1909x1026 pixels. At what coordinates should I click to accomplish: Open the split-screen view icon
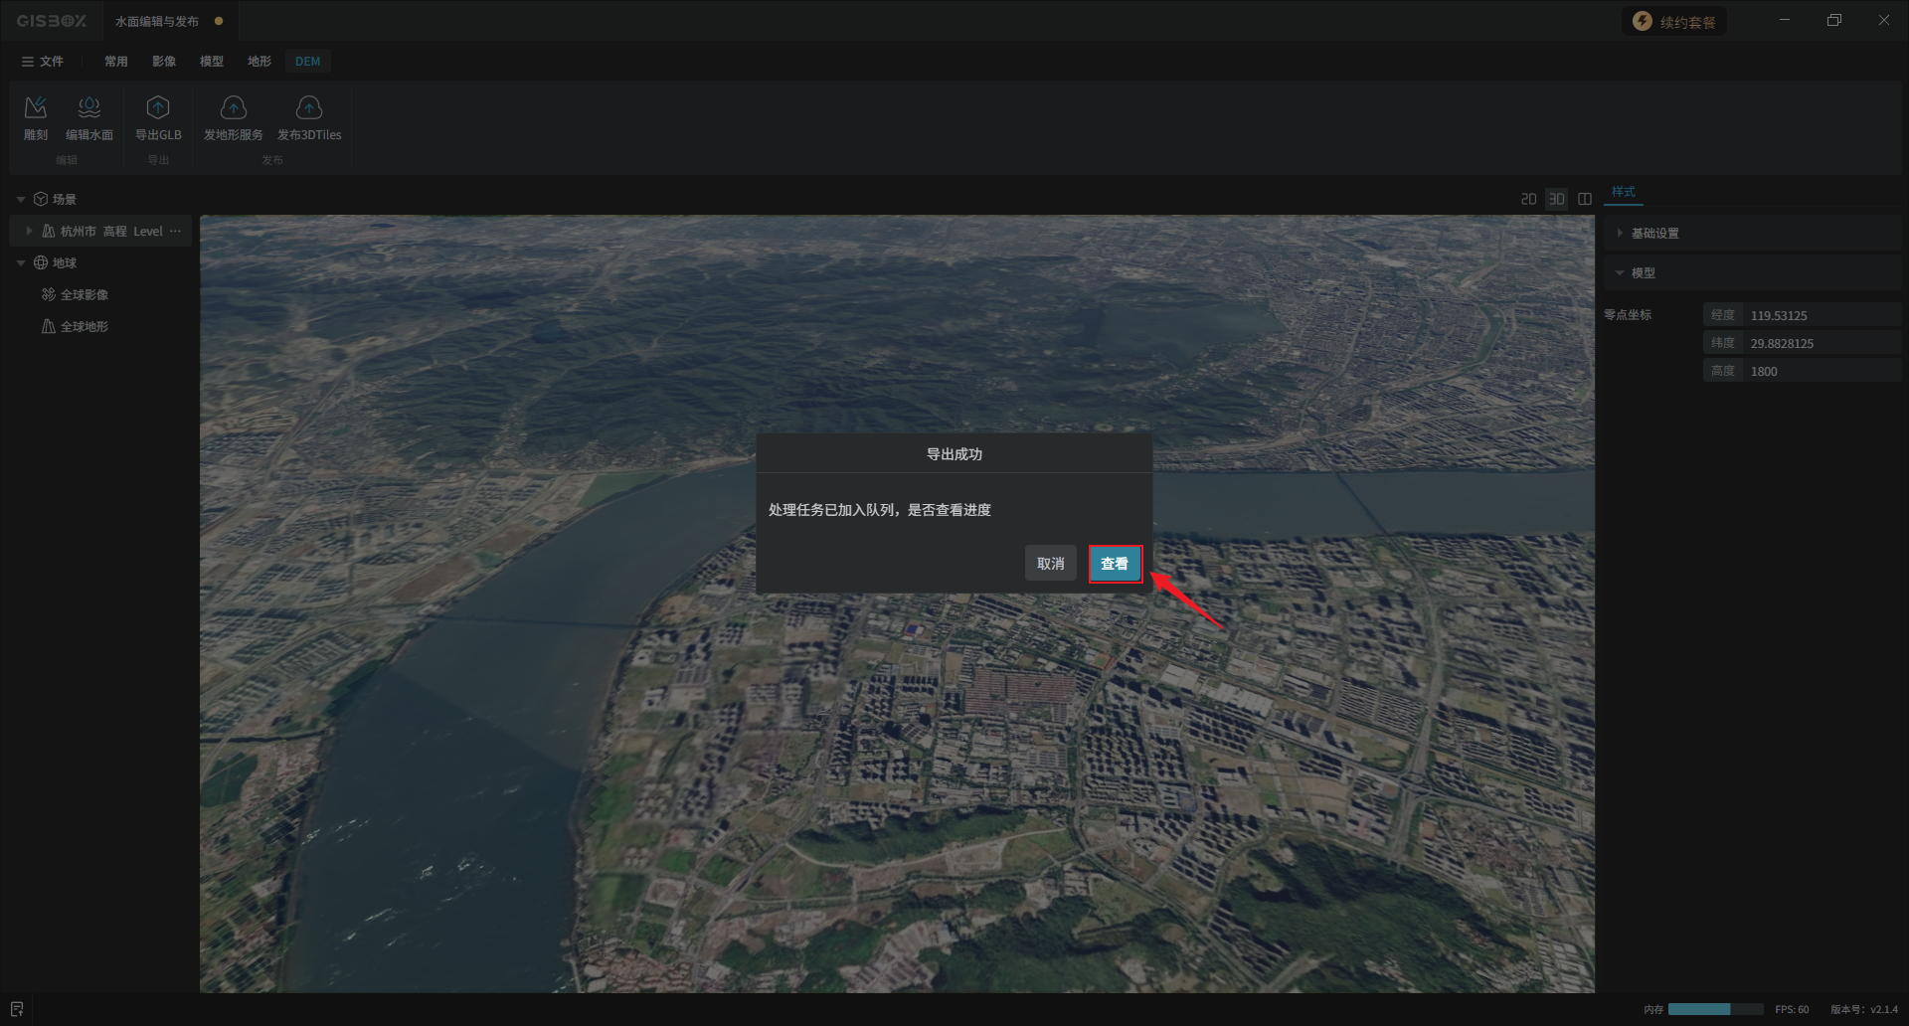[x=1585, y=199]
